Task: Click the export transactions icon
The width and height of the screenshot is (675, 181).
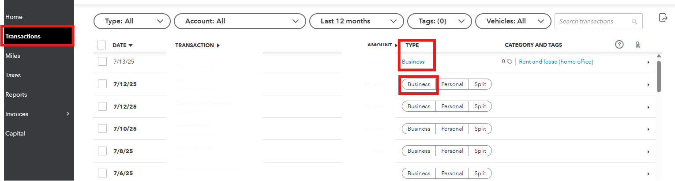Action: pos(663,18)
